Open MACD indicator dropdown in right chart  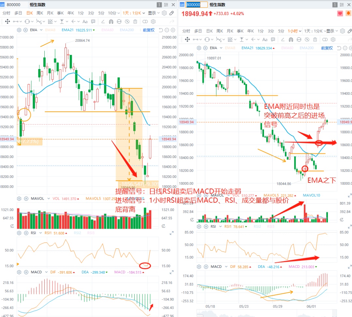[x=226, y=267]
